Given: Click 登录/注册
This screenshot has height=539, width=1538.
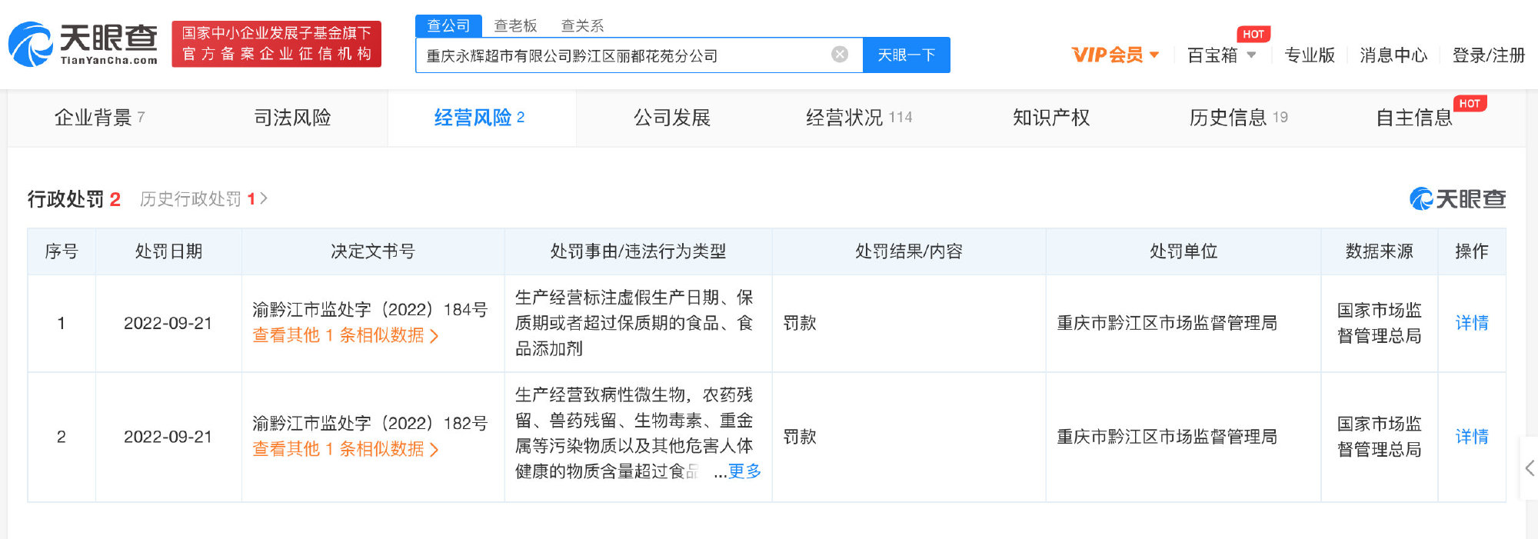Looking at the screenshot, I should pyautogui.click(x=1488, y=55).
